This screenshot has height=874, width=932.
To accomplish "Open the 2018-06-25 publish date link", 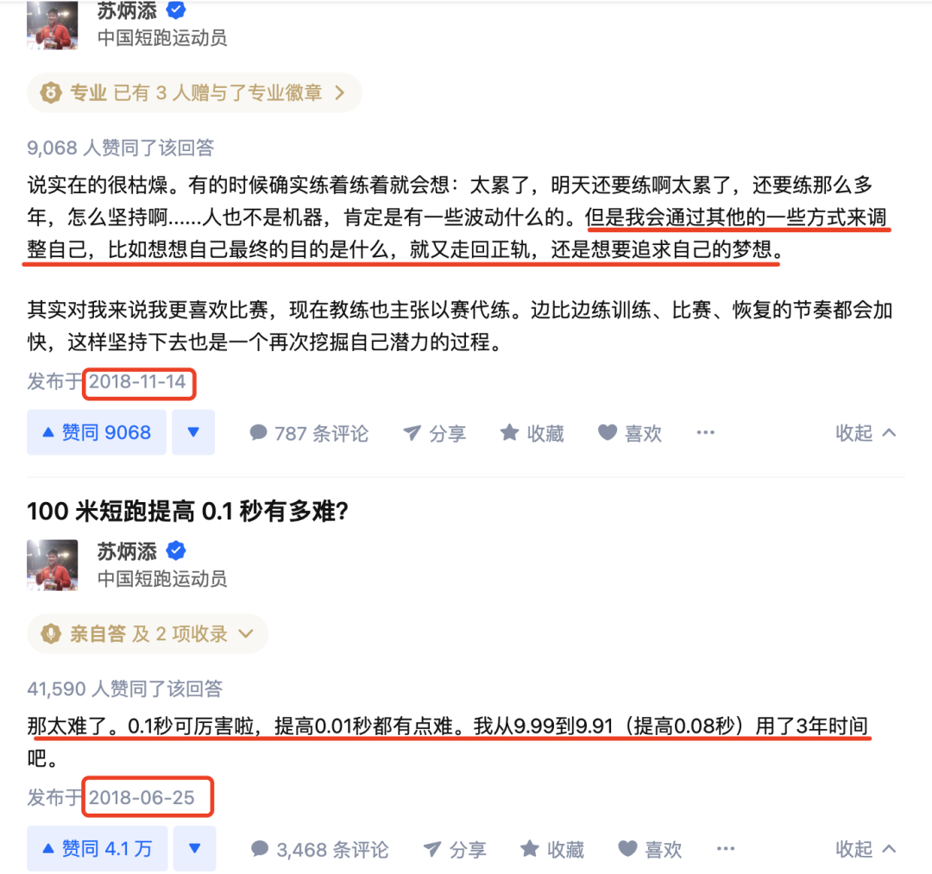I will (x=142, y=797).
